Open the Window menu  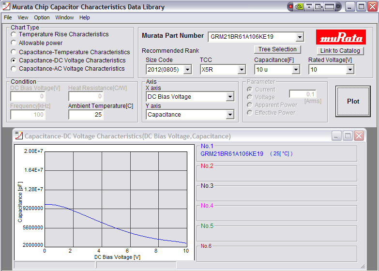click(64, 17)
